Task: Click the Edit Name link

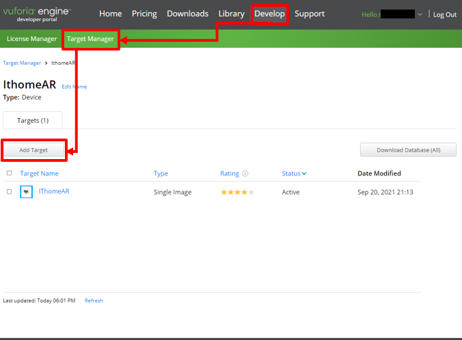Action: pyautogui.click(x=74, y=87)
